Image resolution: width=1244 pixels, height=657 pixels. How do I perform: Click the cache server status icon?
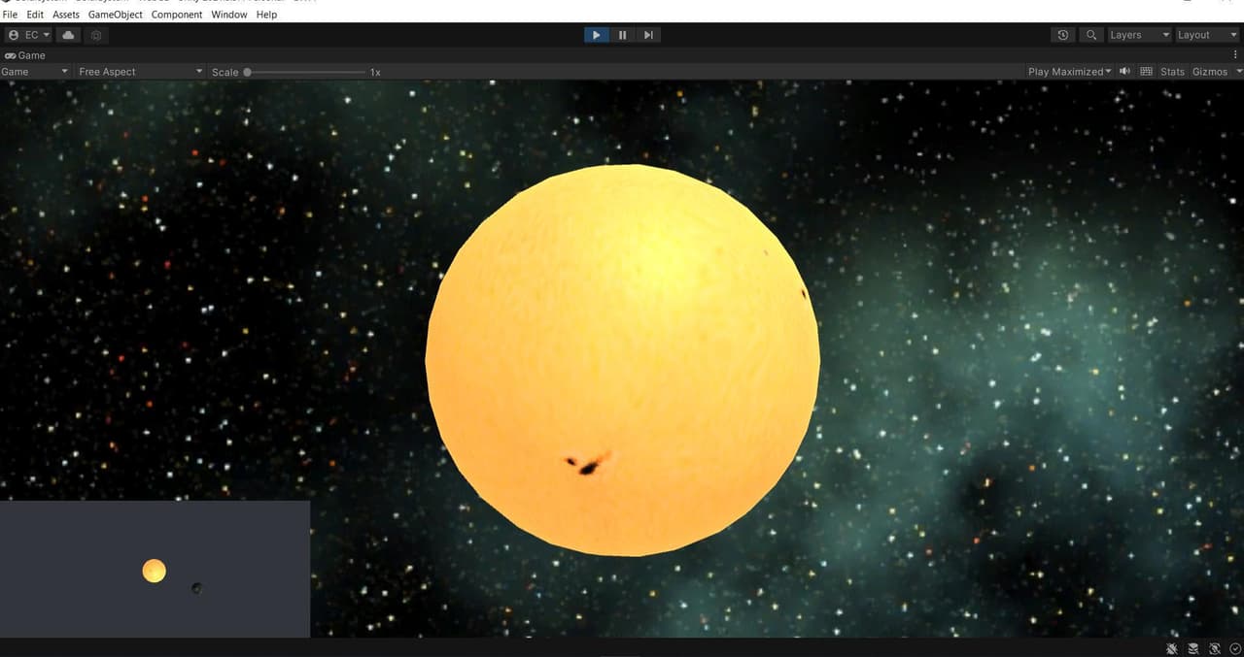click(1193, 648)
